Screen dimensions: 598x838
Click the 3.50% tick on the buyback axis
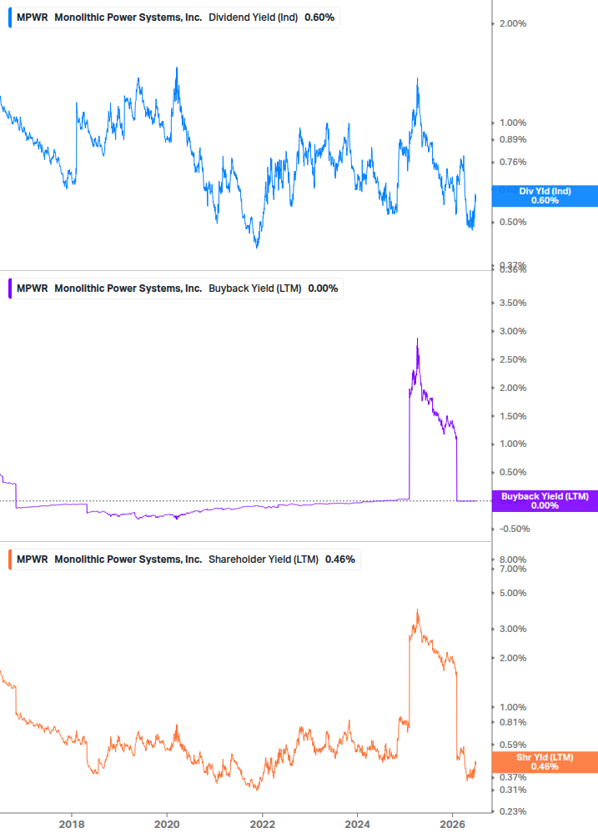[513, 303]
